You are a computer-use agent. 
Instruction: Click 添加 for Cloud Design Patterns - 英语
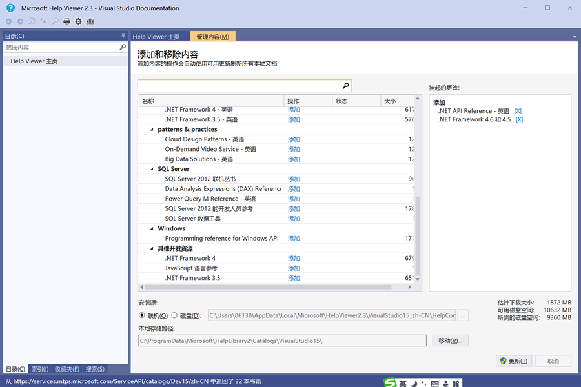[x=294, y=139]
